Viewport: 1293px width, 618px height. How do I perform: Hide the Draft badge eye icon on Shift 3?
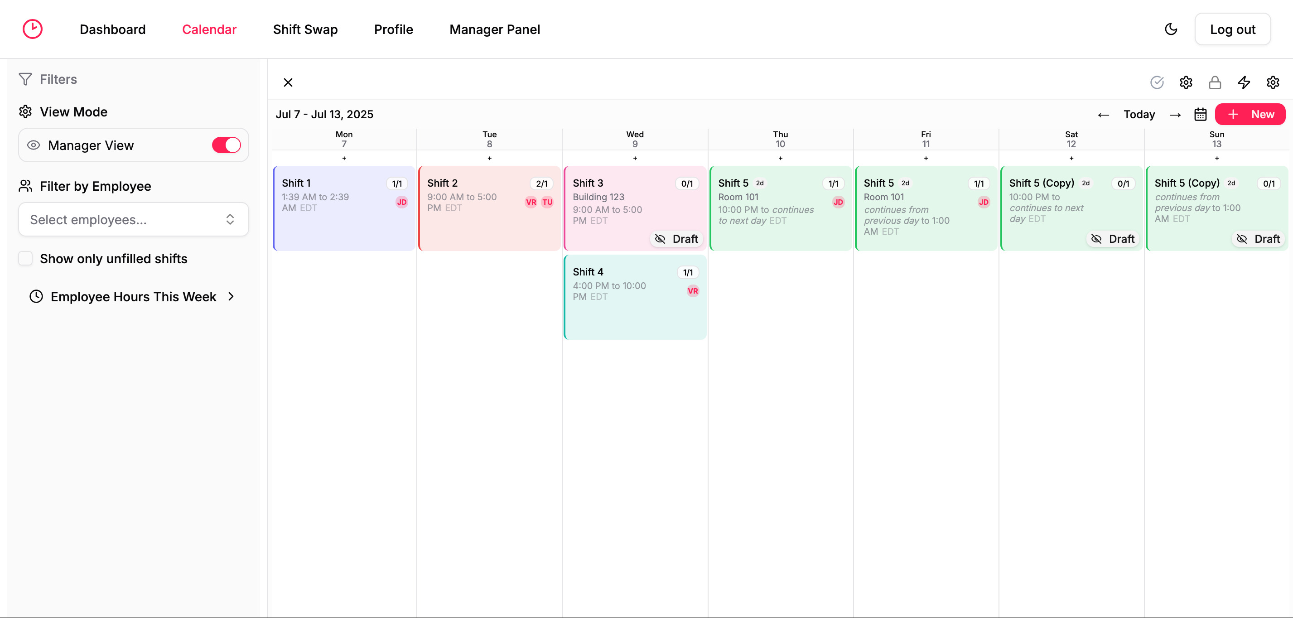[660, 239]
